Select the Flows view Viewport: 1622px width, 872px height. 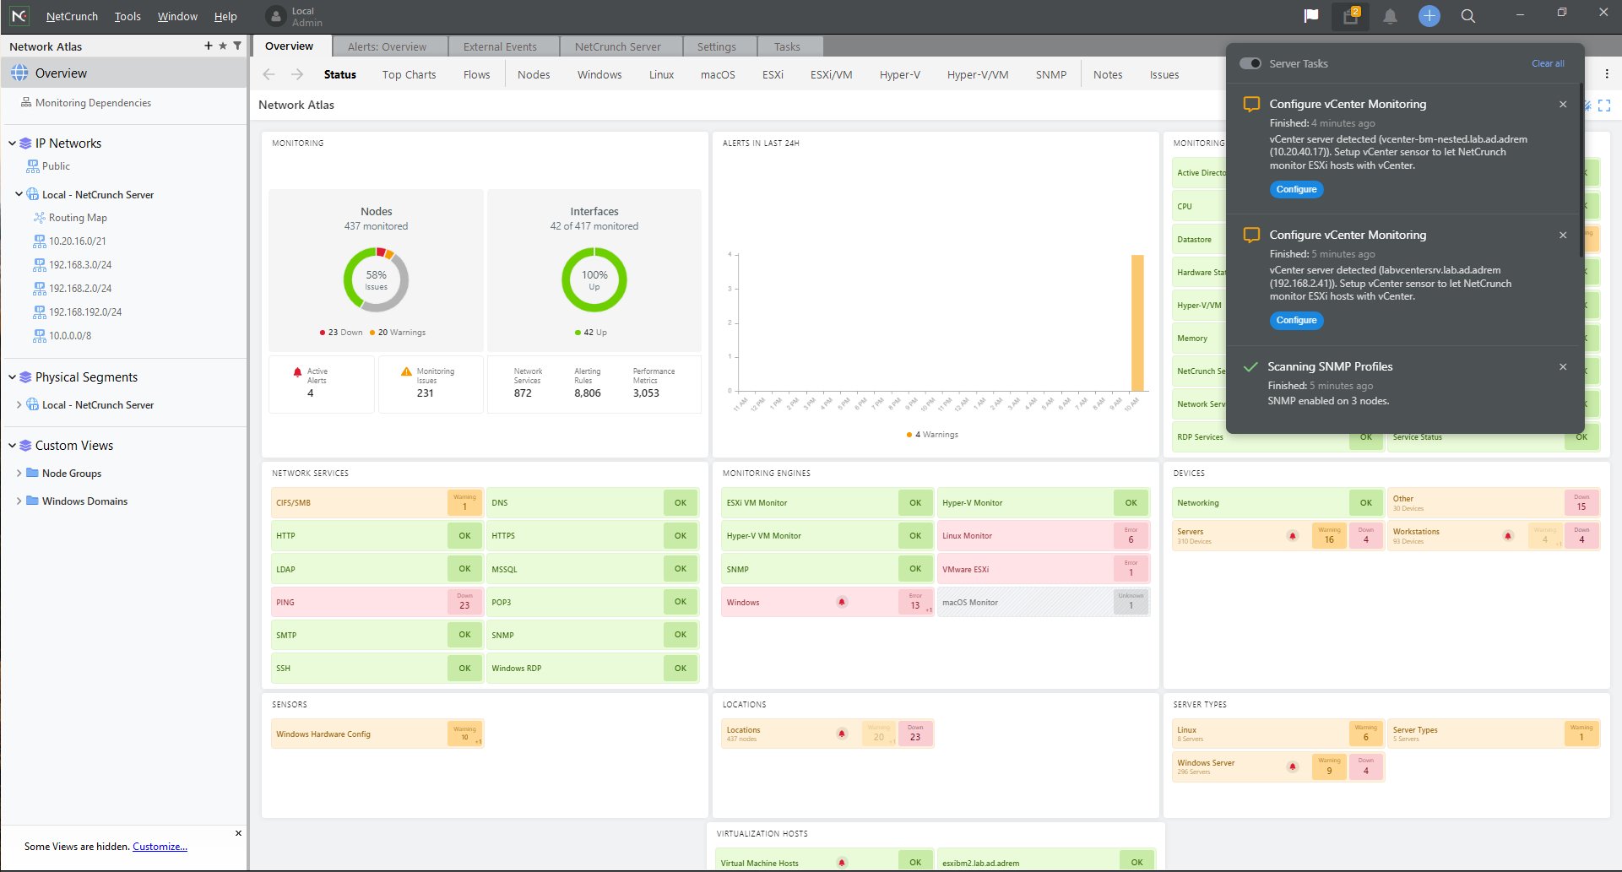(476, 74)
